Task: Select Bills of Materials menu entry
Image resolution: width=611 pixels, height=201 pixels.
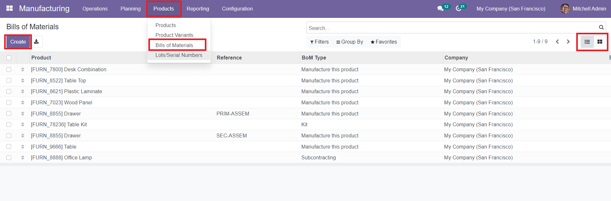Action: click(x=174, y=45)
